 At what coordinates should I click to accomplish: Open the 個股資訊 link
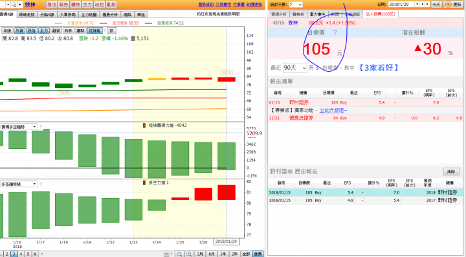206,5
